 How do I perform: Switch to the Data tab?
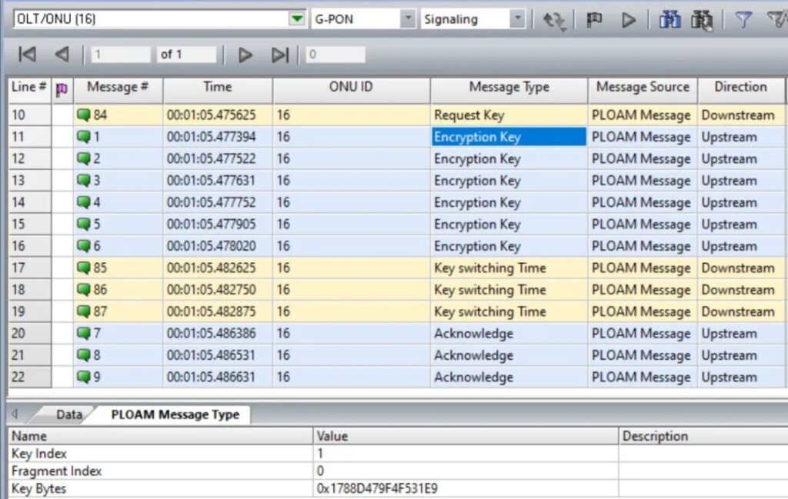(x=68, y=414)
